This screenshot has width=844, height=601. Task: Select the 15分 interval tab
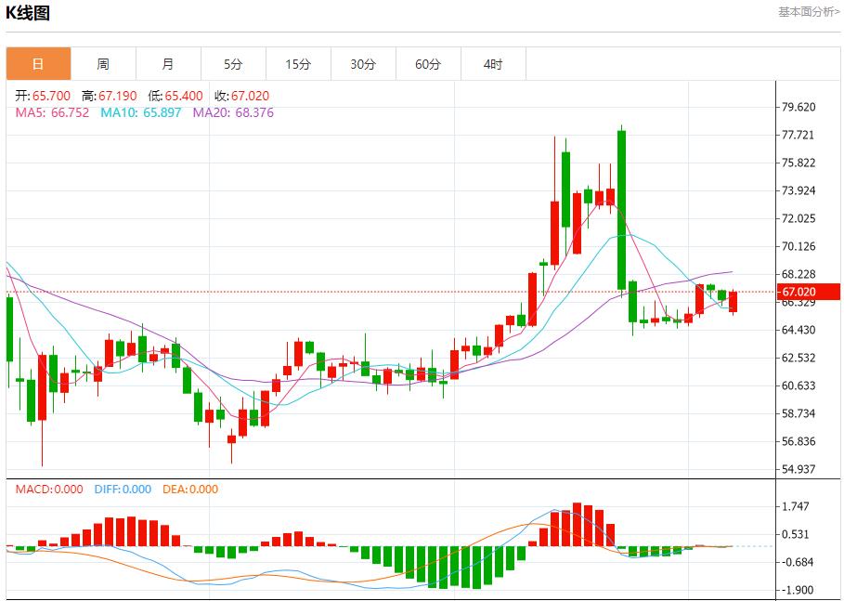click(x=298, y=64)
